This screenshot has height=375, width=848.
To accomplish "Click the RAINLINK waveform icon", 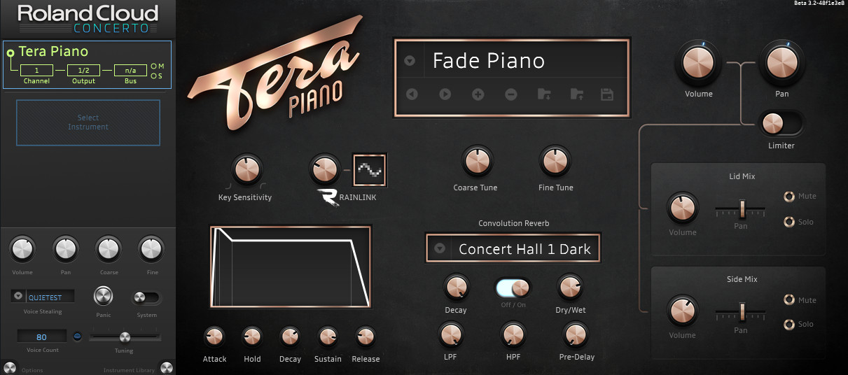I will tap(370, 169).
